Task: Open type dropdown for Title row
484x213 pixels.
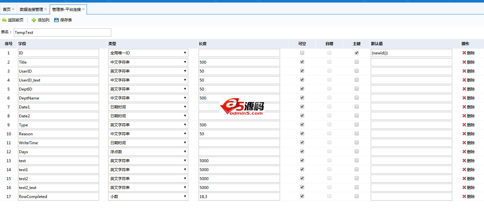Action: coord(148,62)
